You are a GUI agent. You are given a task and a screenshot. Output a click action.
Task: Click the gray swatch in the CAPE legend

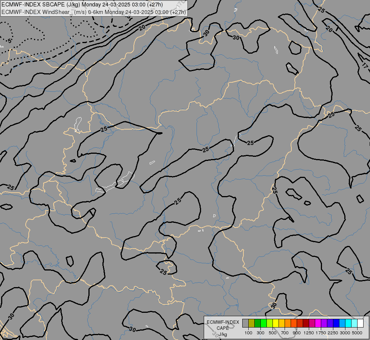[x=245, y=323]
